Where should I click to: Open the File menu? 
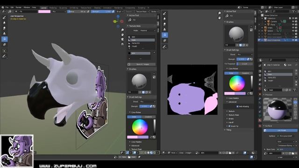tap(7, 7)
